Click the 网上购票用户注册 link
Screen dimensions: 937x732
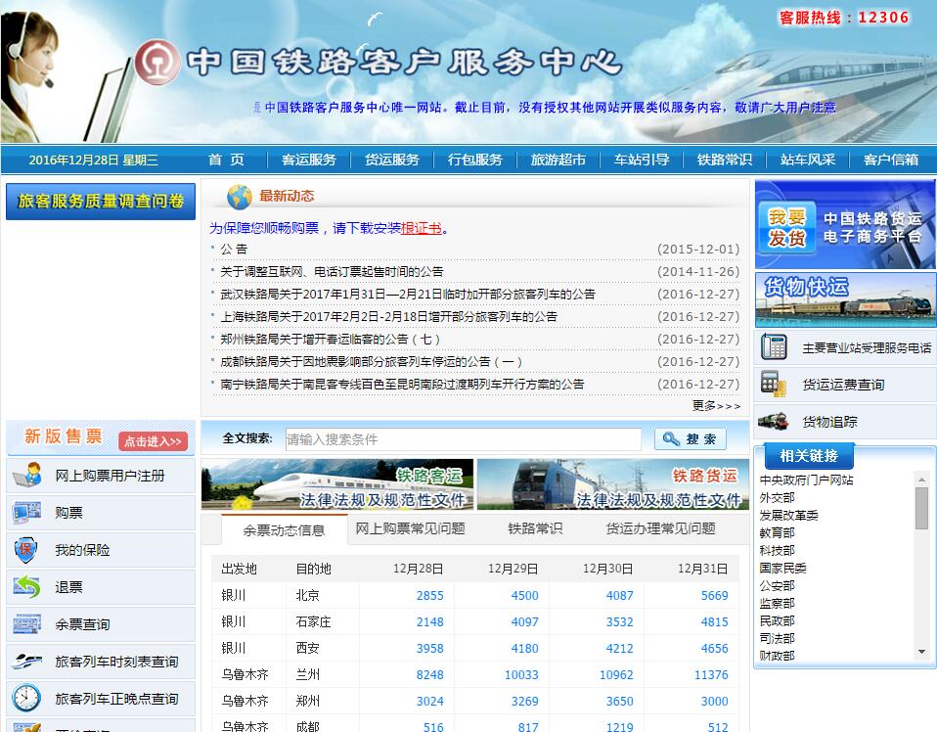[x=110, y=476]
